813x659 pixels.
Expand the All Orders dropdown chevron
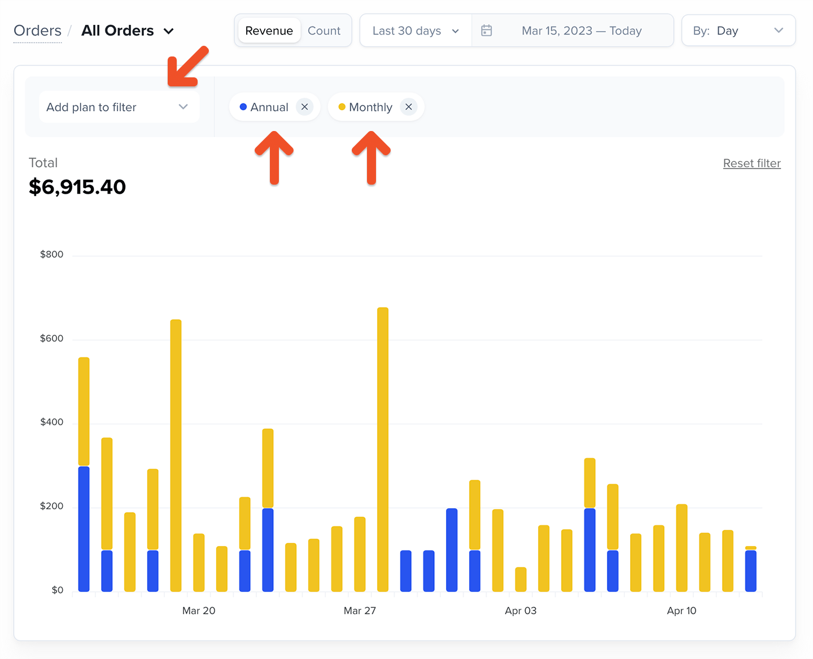[168, 31]
